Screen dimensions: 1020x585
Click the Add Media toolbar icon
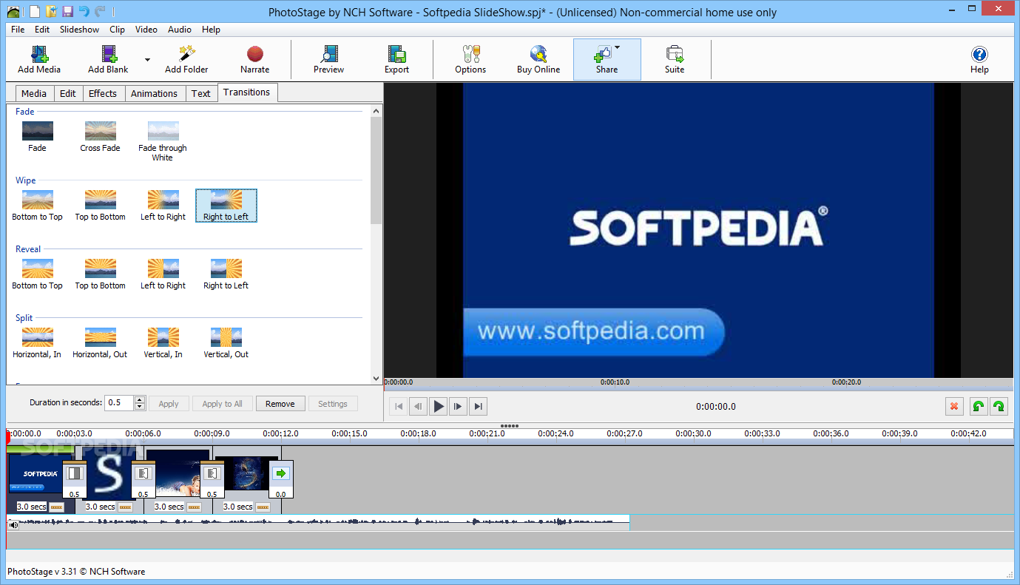click(x=39, y=59)
